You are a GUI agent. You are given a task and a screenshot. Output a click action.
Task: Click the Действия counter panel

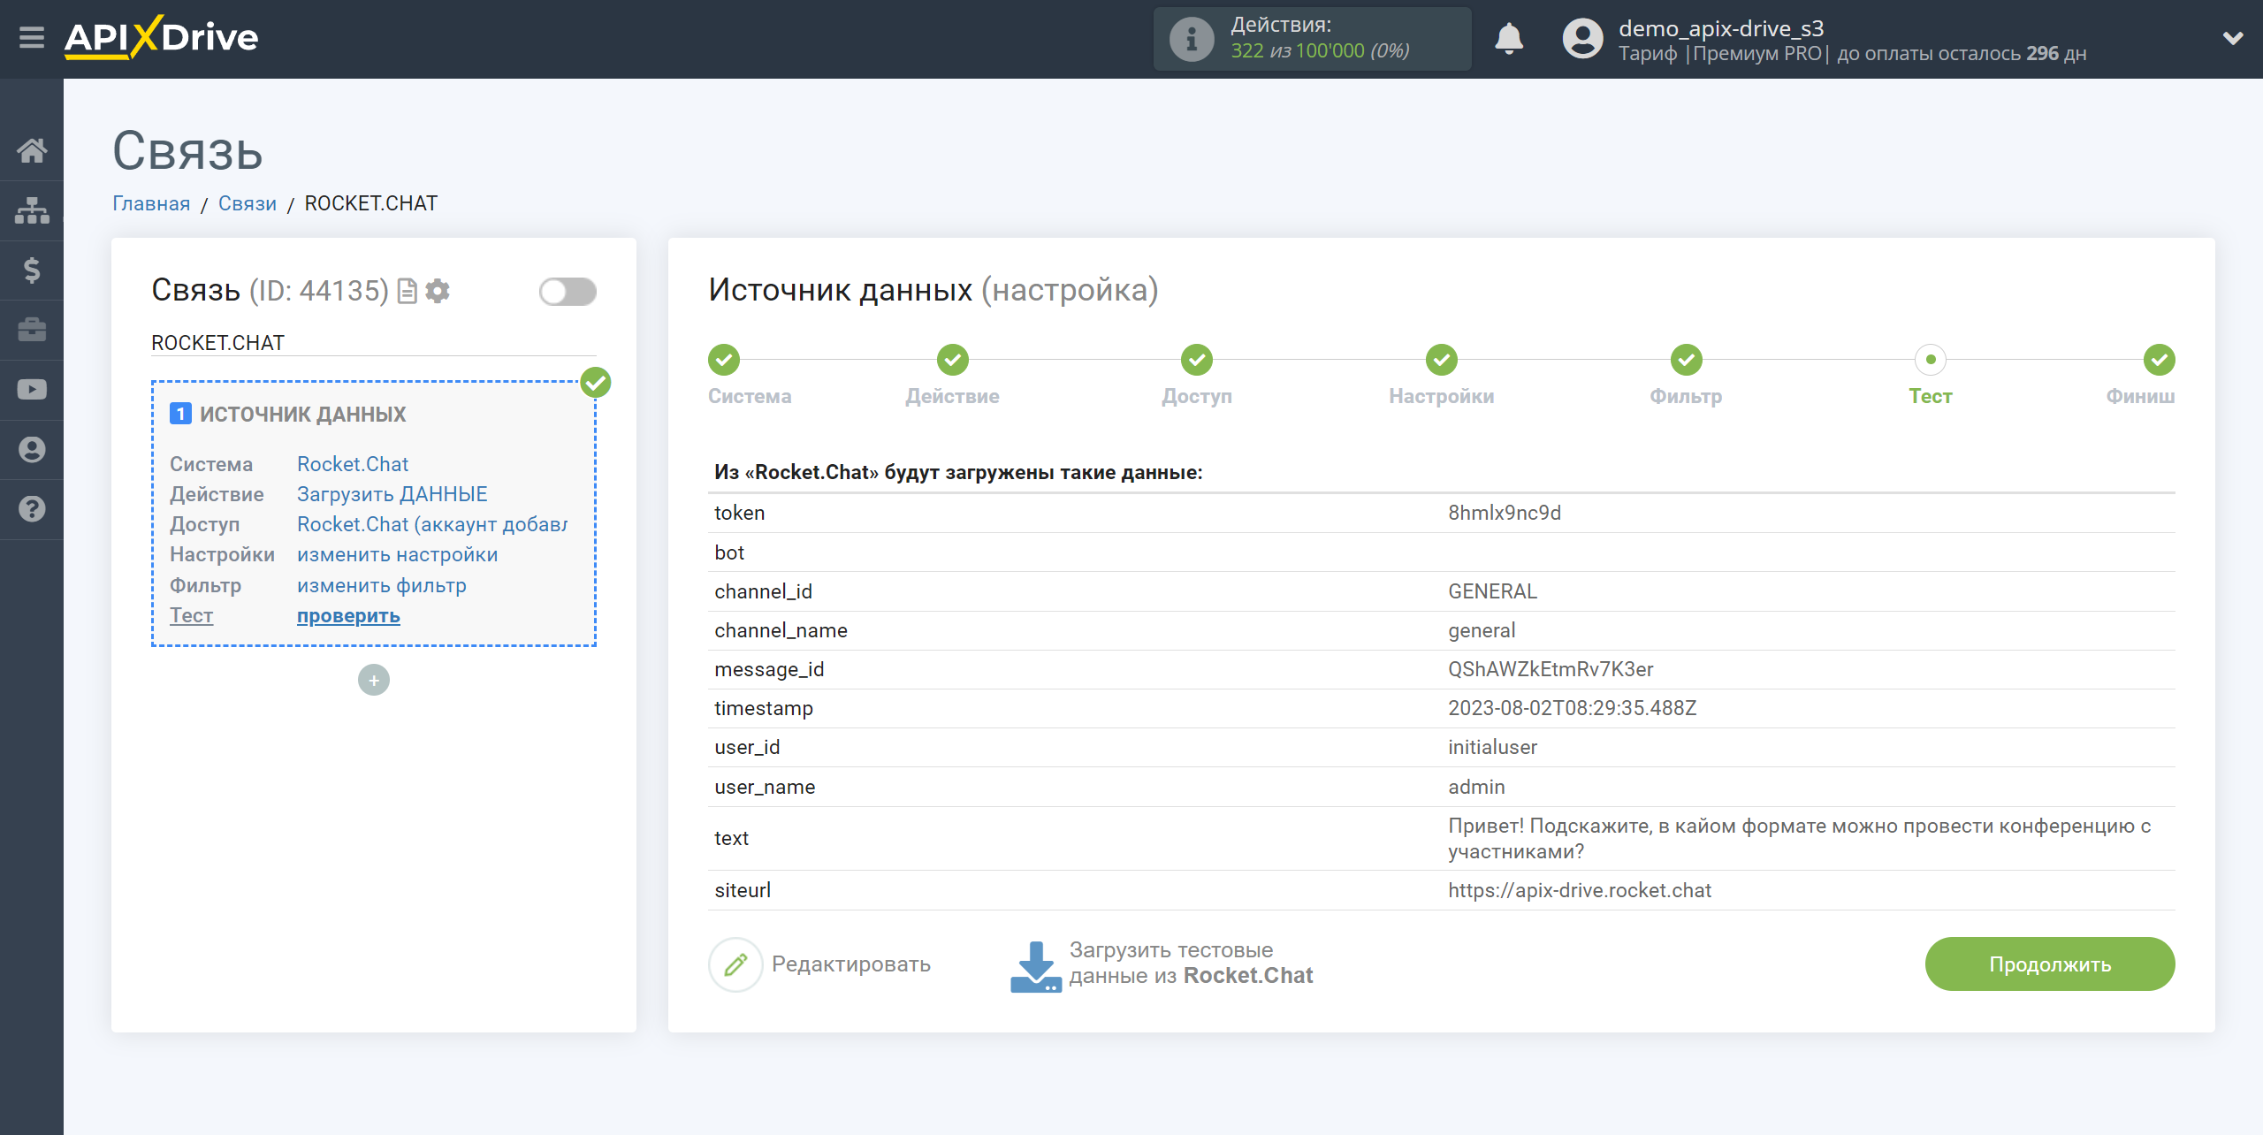[x=1312, y=39]
